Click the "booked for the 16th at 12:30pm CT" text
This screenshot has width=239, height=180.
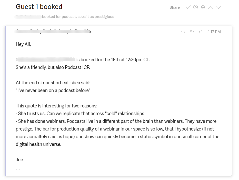pyautogui.click(x=113, y=60)
